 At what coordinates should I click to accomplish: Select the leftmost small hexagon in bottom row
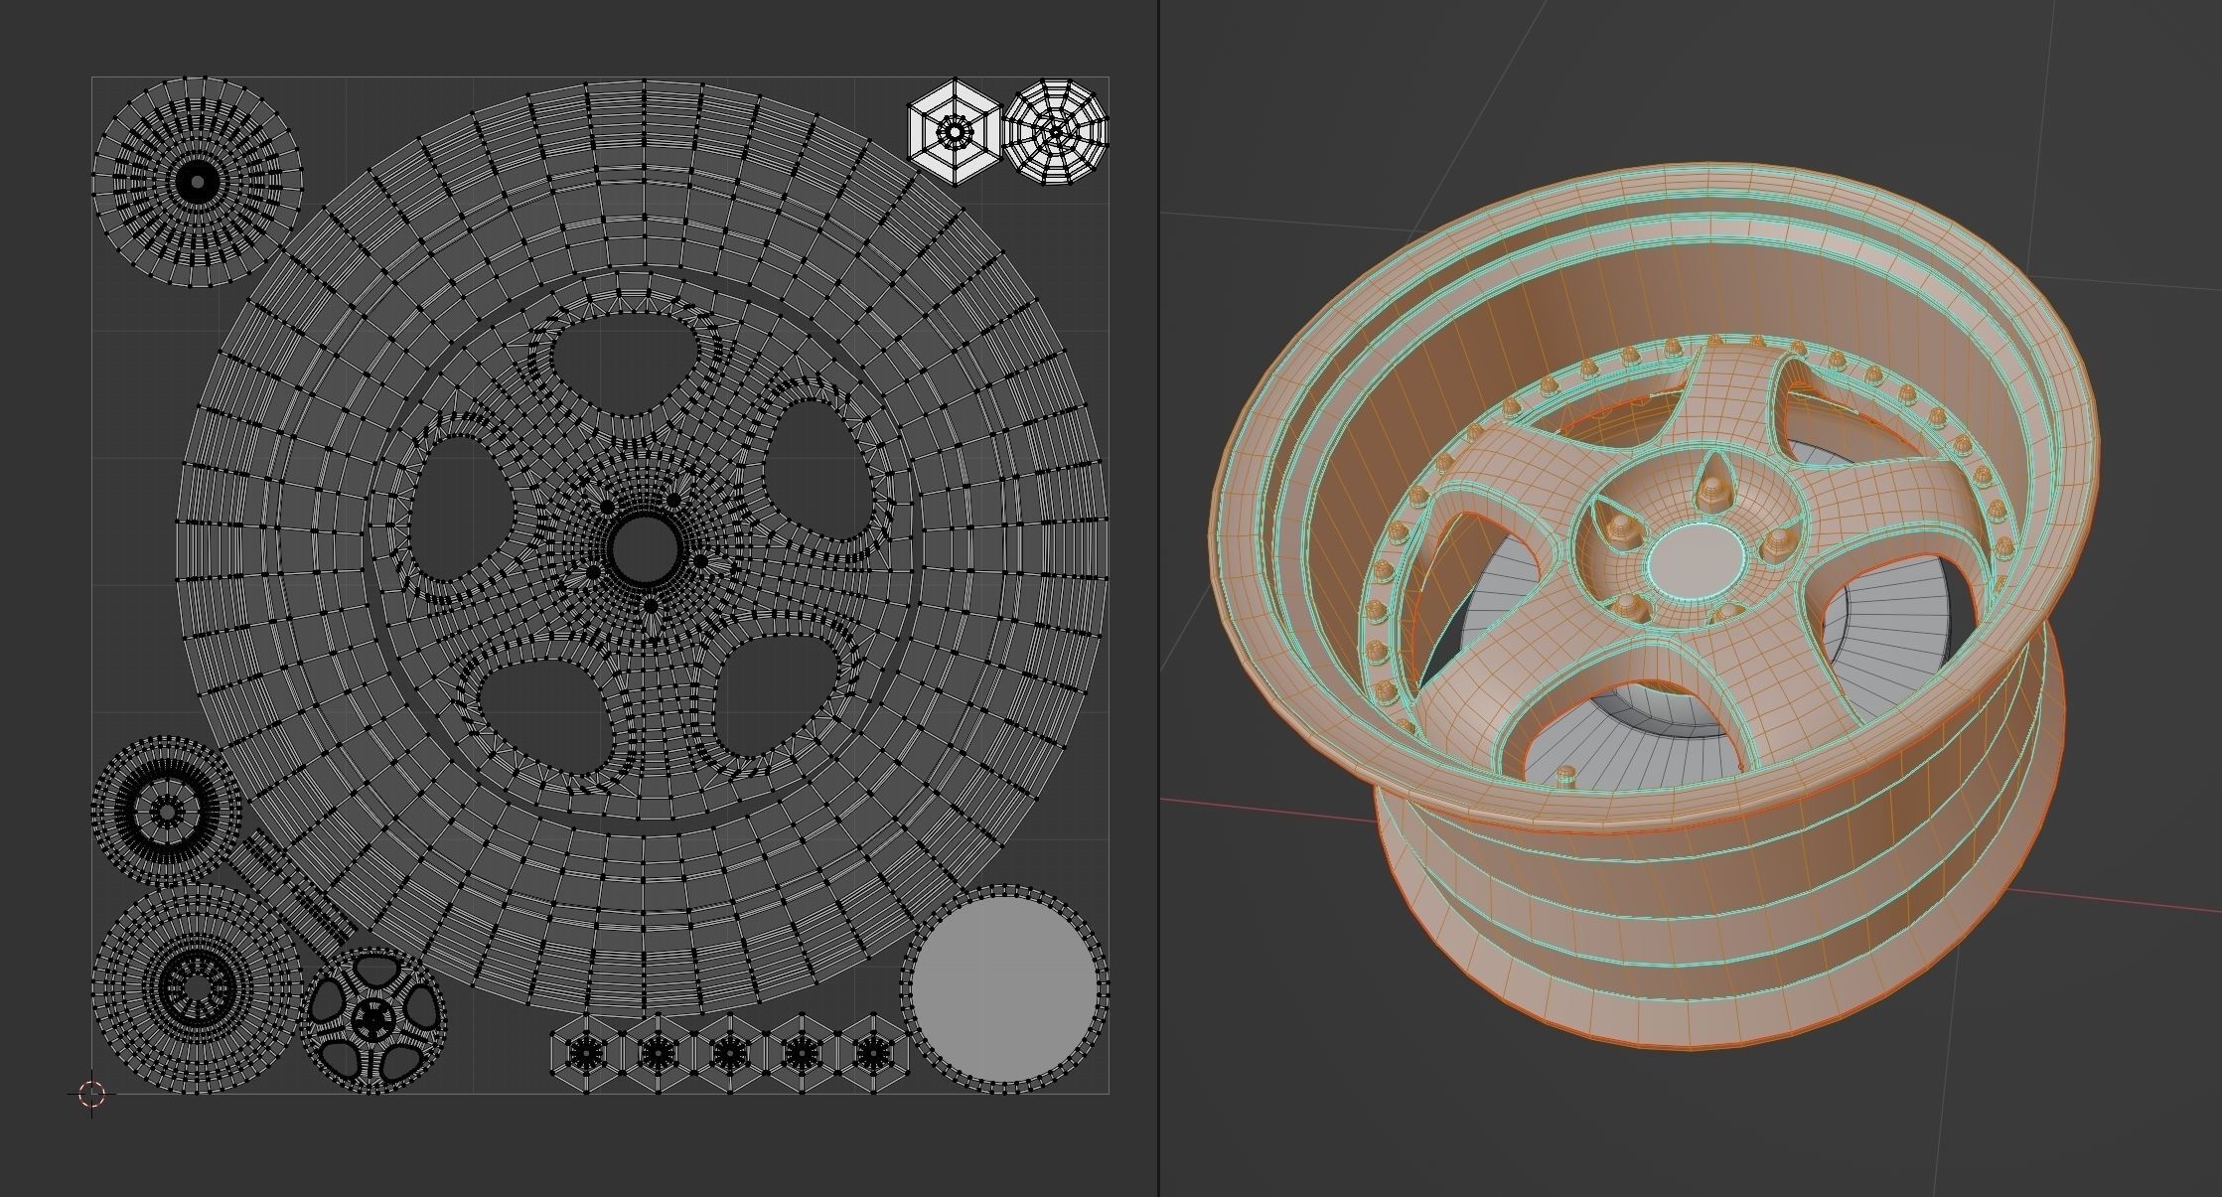pyautogui.click(x=586, y=1053)
